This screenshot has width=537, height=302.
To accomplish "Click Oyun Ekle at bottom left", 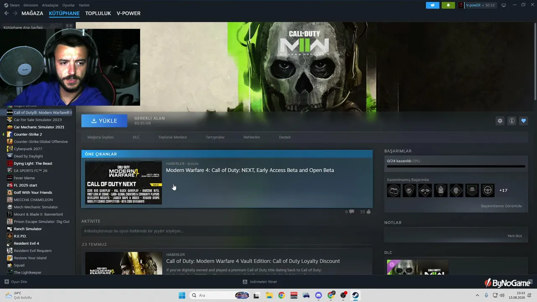I will point(16,282).
